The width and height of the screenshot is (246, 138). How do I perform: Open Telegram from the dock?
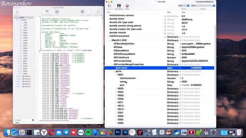pyautogui.click(x=66, y=132)
